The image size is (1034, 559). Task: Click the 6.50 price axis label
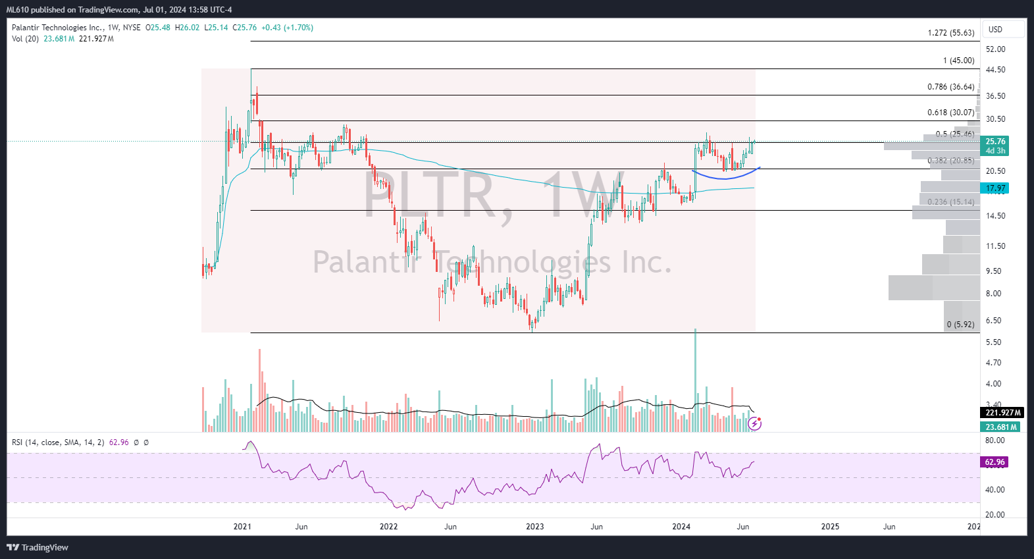[x=993, y=321]
